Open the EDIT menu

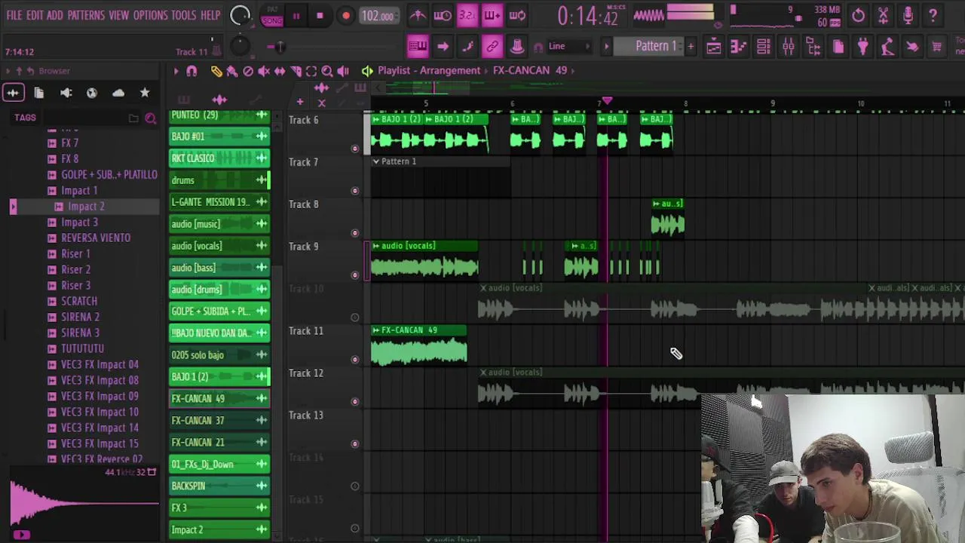(x=35, y=15)
